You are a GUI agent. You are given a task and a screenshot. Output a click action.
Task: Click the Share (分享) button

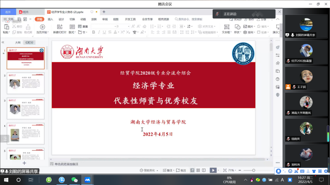pos(261,19)
